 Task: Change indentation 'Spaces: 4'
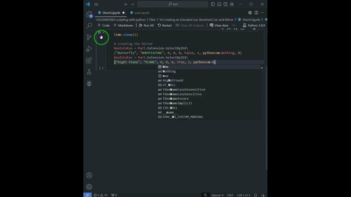pos(217,195)
